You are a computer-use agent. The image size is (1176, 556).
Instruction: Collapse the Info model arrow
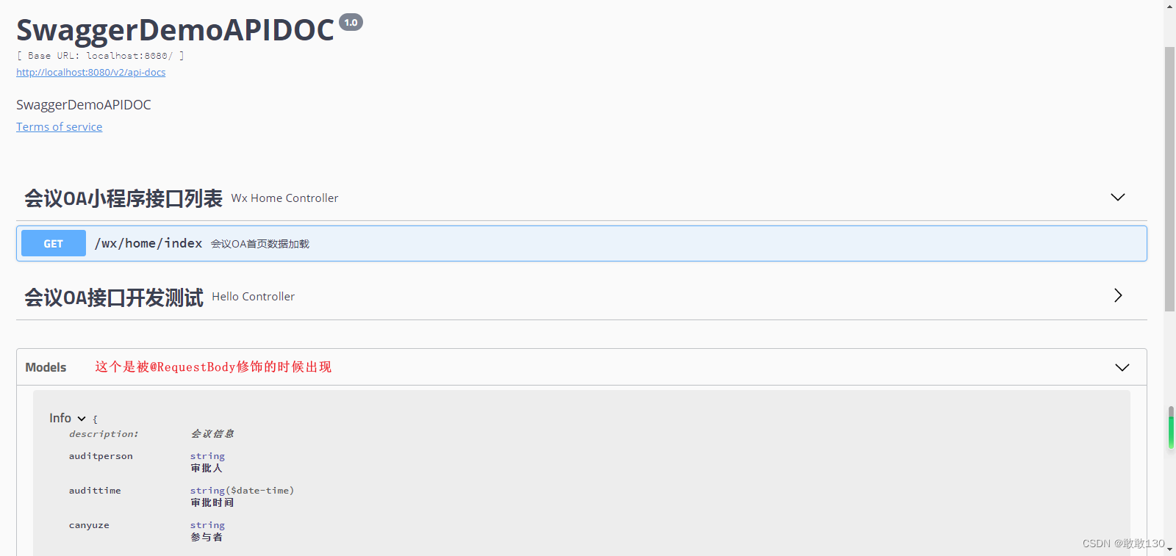coord(82,419)
